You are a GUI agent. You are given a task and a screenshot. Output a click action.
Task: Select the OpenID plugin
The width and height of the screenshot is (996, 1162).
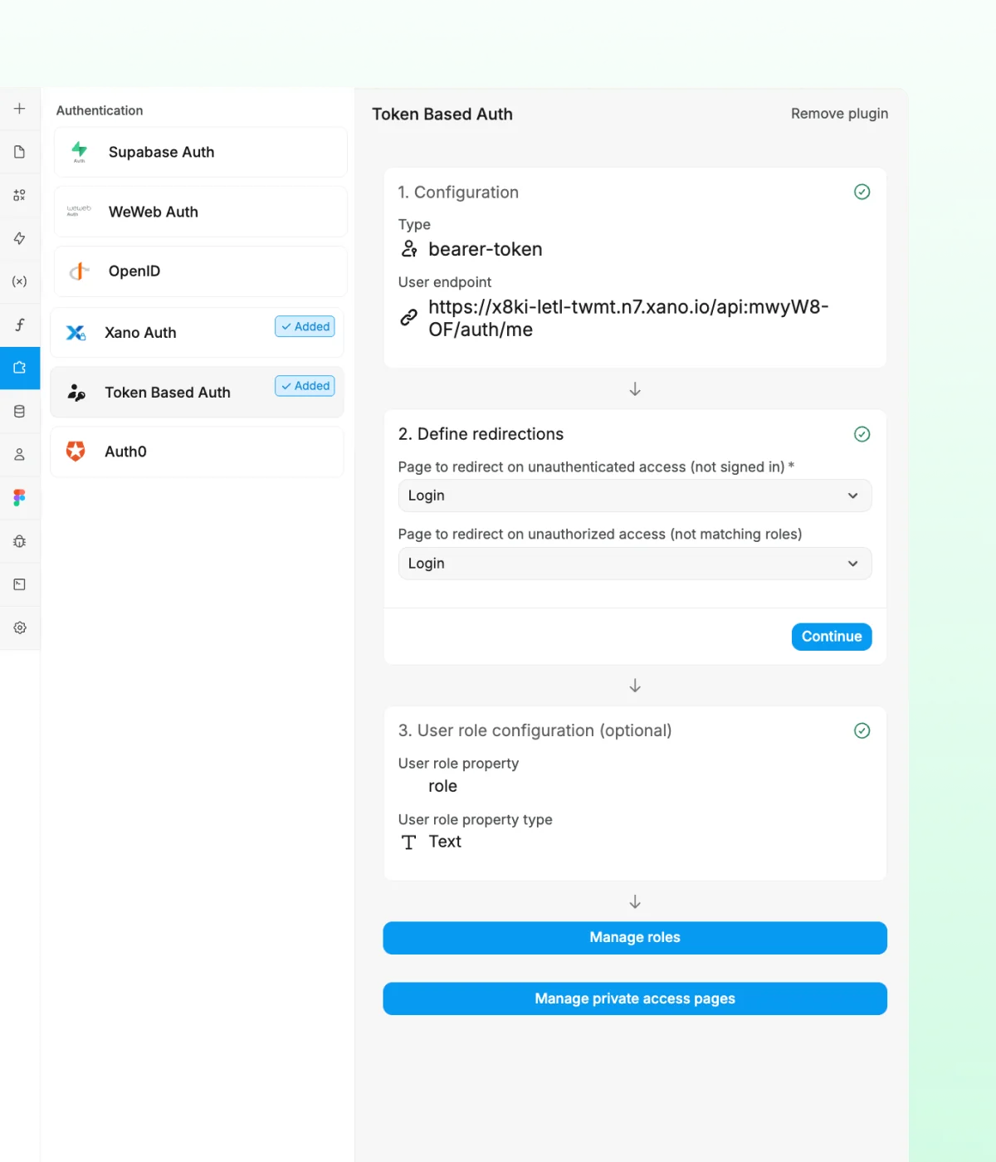(x=201, y=271)
